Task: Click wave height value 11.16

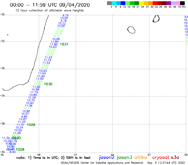Action: click(x=48, y=60)
